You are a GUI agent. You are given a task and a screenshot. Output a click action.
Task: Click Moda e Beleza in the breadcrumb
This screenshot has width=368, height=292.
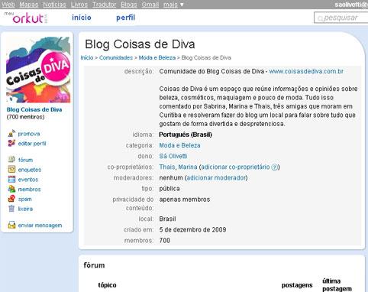[157, 57]
